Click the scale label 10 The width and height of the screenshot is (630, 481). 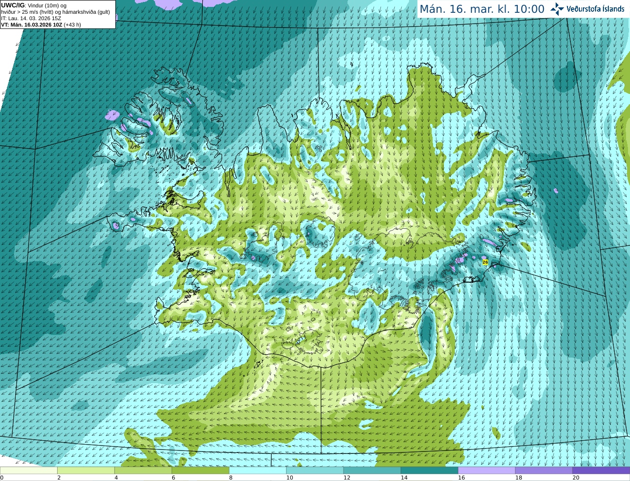(289, 478)
